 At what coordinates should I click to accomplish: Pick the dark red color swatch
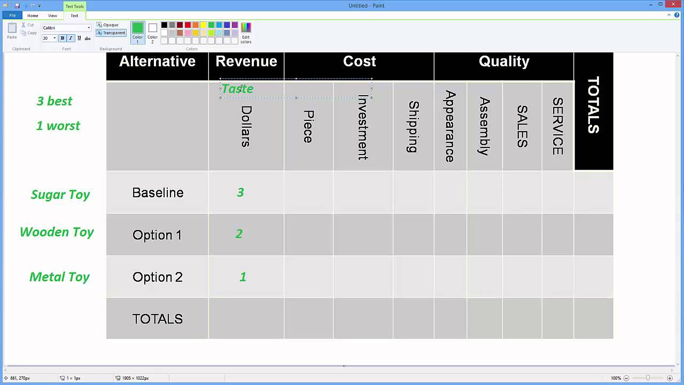(x=180, y=25)
